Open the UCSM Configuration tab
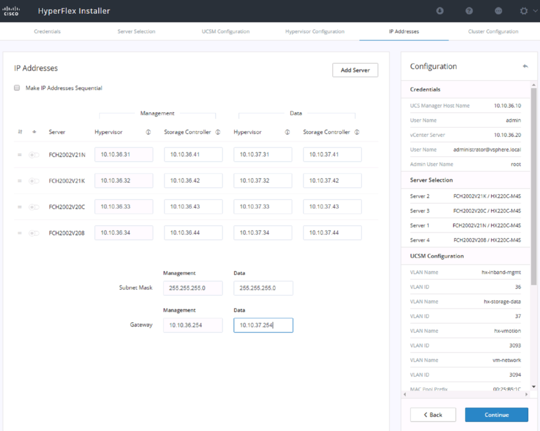The image size is (540, 431). 226,31
